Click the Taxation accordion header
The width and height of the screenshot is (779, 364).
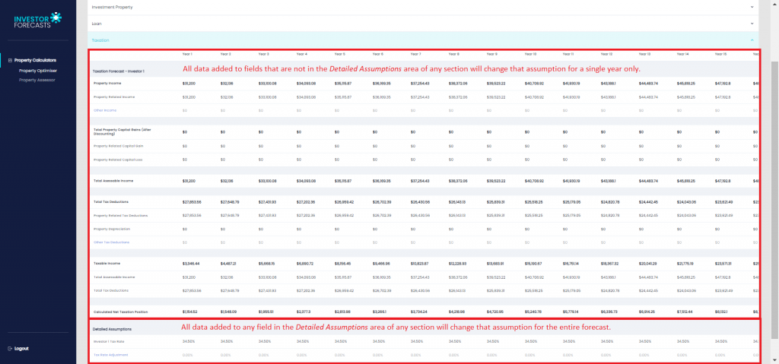[423, 40]
